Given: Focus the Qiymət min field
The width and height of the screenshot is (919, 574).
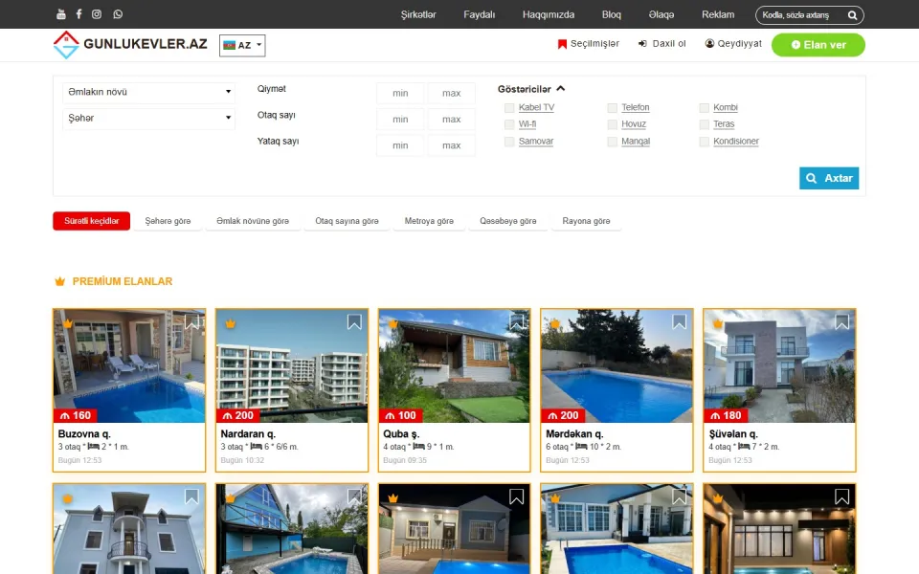Looking at the screenshot, I should pyautogui.click(x=400, y=93).
